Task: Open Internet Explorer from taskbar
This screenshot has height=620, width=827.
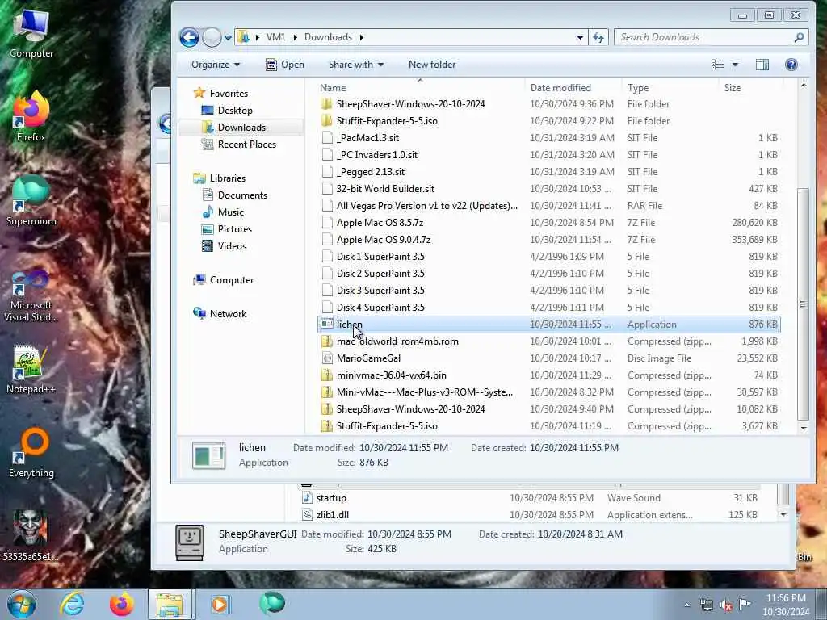Action: (x=72, y=604)
